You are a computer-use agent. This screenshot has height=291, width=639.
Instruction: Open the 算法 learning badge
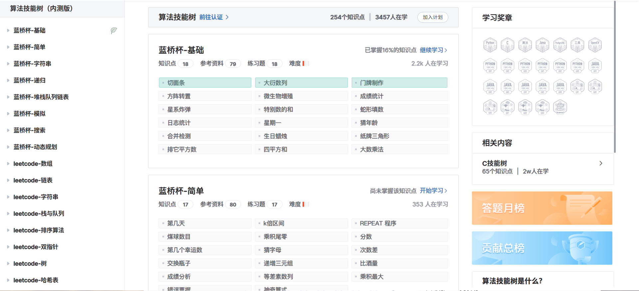click(x=525, y=45)
